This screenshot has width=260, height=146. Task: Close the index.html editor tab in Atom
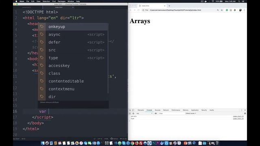[73, 7]
